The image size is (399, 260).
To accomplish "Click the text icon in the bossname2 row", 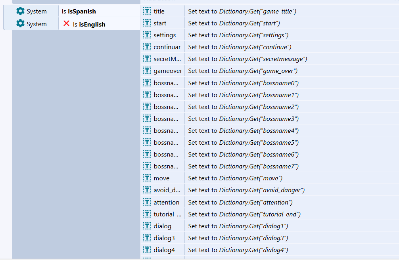I will pyautogui.click(x=147, y=107).
